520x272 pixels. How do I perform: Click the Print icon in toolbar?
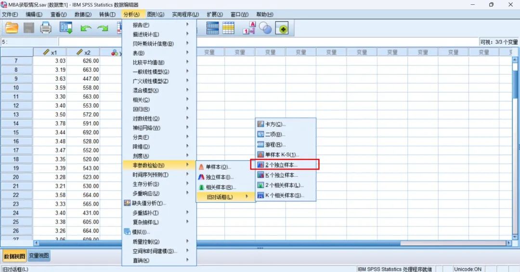[x=46, y=28]
